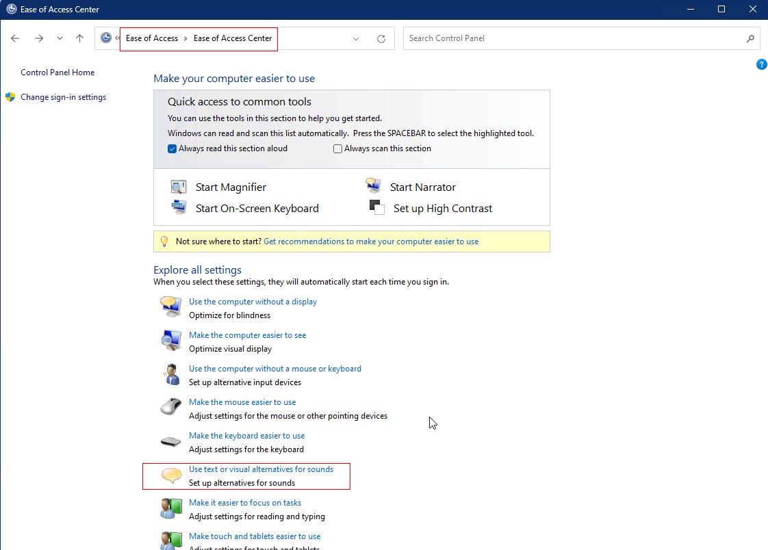Refresh the Control Panel page

pyautogui.click(x=381, y=39)
